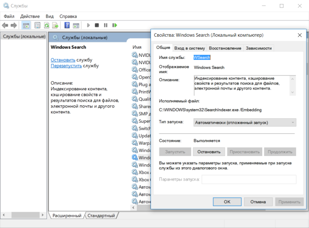The height and width of the screenshot is (228, 309).
Task: Select the Warp... service row icon
Action: [x=135, y=143]
